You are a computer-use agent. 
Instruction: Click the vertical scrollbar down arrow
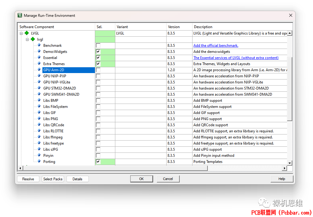tap(290, 163)
